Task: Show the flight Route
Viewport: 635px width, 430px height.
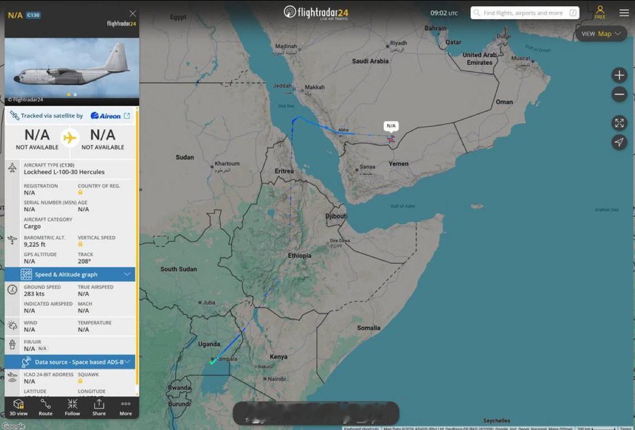Action: [45, 407]
